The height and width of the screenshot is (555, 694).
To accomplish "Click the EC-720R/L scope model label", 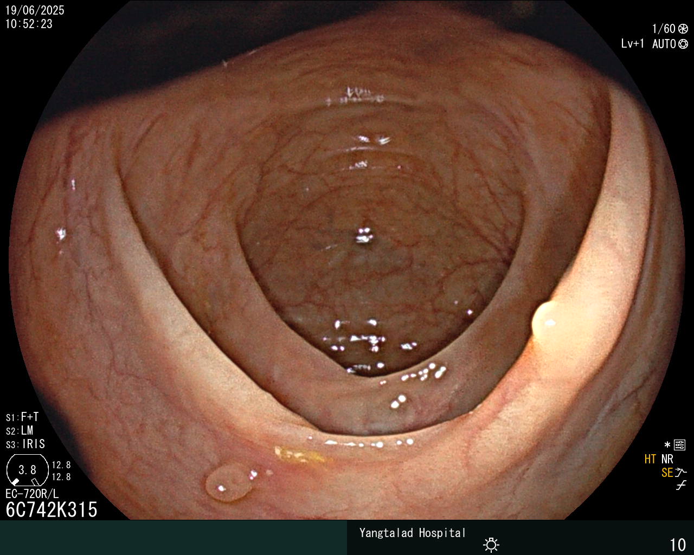I will pos(32,494).
